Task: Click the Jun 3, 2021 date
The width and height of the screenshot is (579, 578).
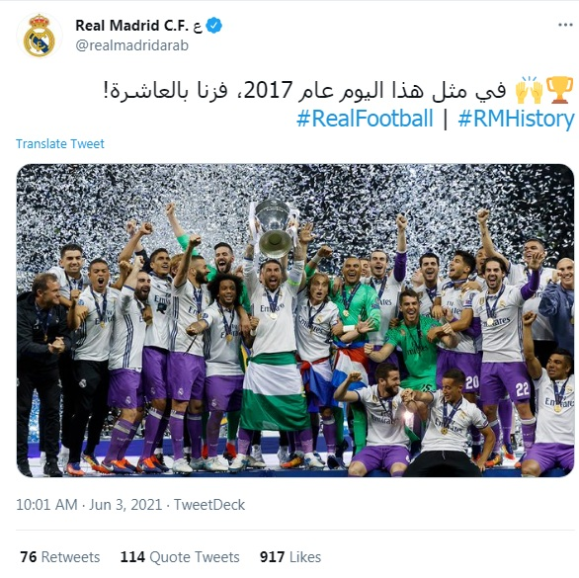Action: 125,505
